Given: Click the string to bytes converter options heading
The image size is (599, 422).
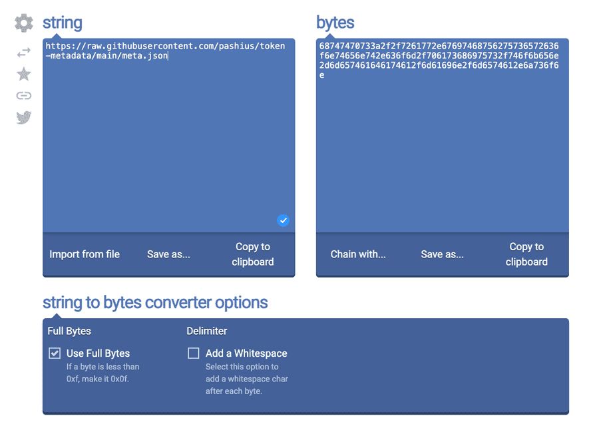Looking at the screenshot, I should (155, 303).
